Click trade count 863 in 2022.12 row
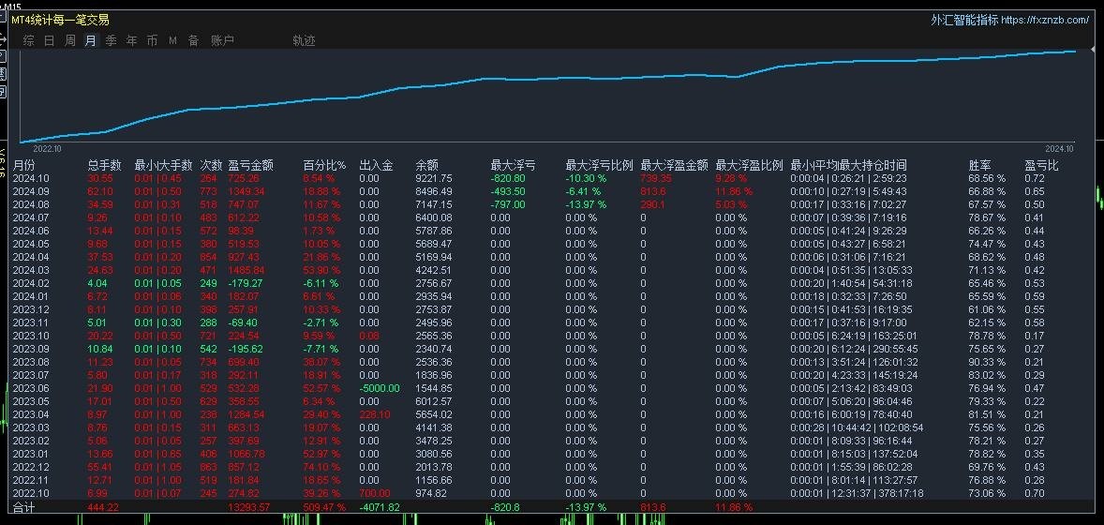Image resolution: width=1104 pixels, height=525 pixels. click(x=208, y=467)
